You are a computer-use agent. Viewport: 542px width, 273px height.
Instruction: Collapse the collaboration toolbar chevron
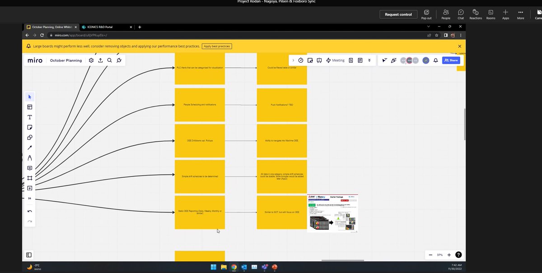[x=293, y=60]
